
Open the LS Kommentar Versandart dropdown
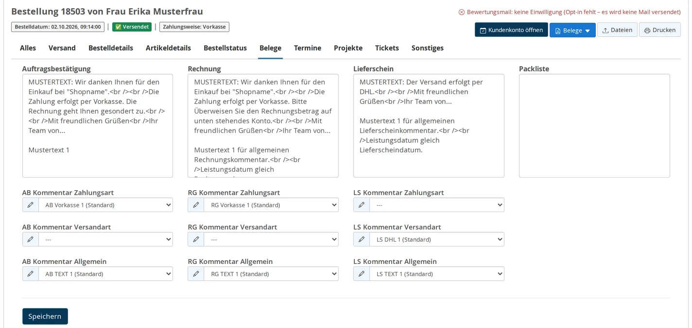tap(437, 239)
